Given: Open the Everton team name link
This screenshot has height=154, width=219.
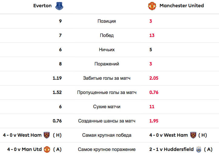Looking at the screenshot, I should click(42, 6).
